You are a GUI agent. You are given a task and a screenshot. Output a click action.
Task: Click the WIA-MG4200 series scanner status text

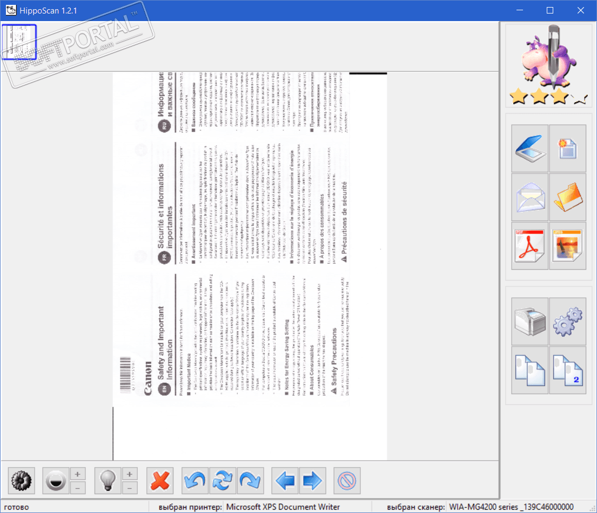coord(511,507)
